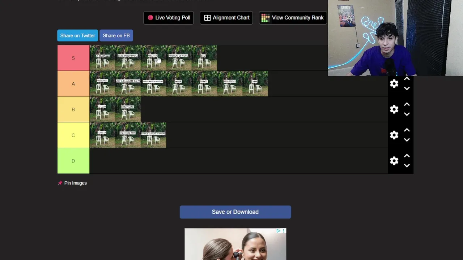Select LA MUDANZA thumbnail in S tier
Viewport: 463px width, 260px height.
coord(102,58)
